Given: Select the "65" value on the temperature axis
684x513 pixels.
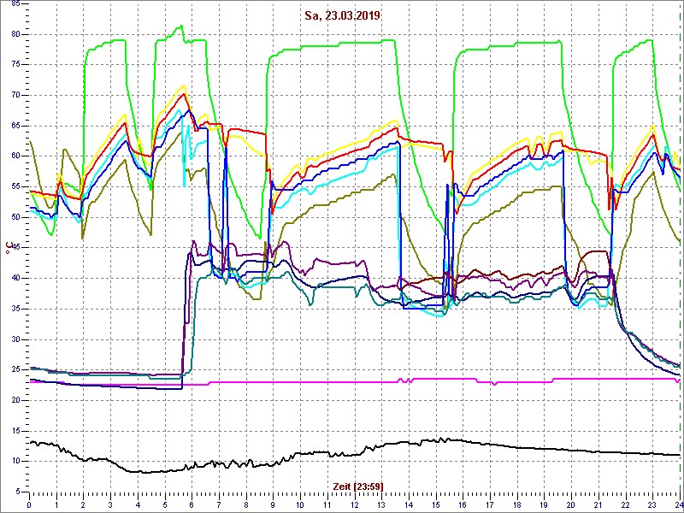Looking at the screenshot, I should [15, 126].
